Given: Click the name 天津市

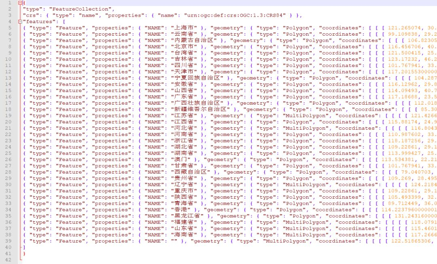Looking at the screenshot, I should (184, 72).
